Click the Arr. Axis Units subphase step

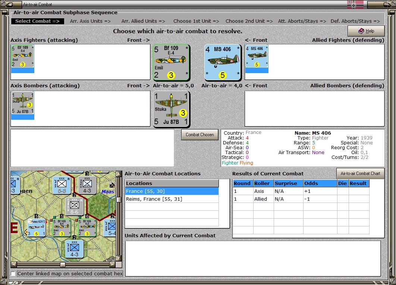point(90,21)
